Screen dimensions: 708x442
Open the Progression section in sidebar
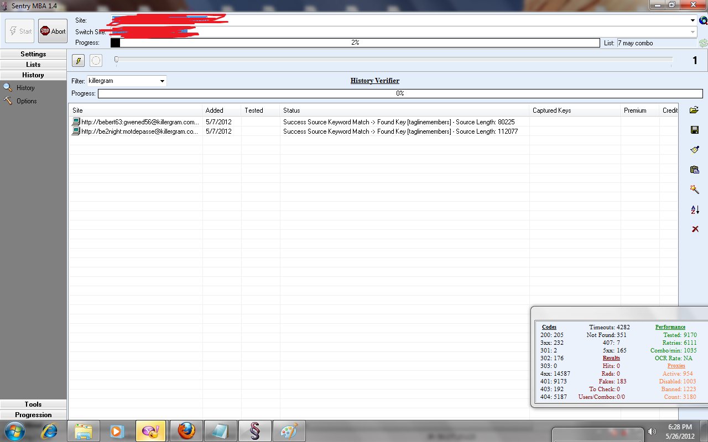tap(33, 415)
